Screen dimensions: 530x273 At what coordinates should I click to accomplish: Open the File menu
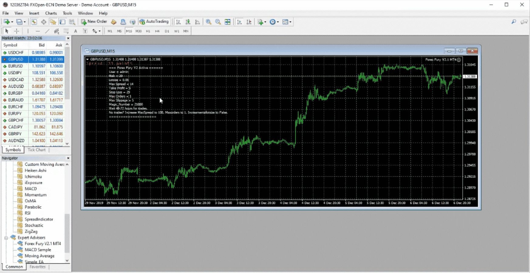tap(5, 13)
